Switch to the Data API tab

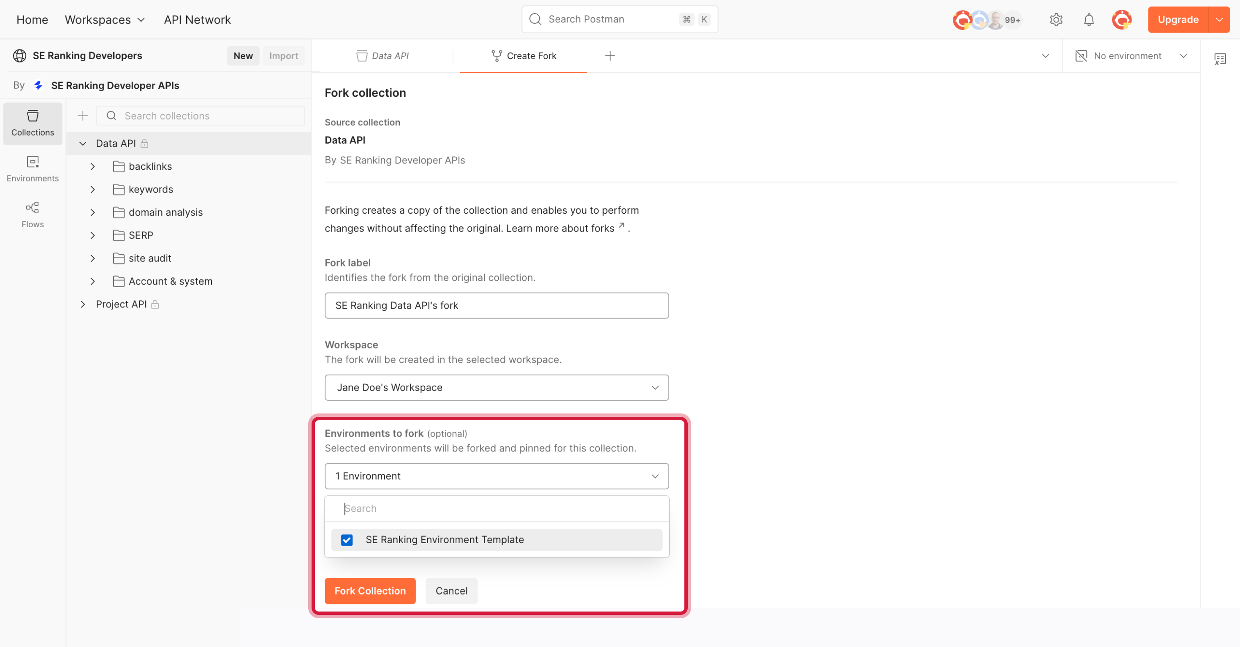pos(383,56)
